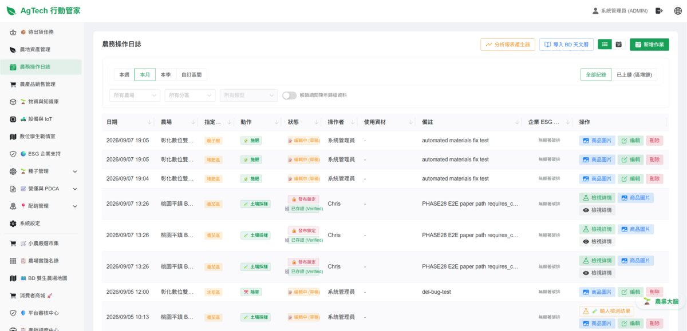Click the flower icon beside 種子管理
The height and width of the screenshot is (331, 687).
(x=13, y=172)
